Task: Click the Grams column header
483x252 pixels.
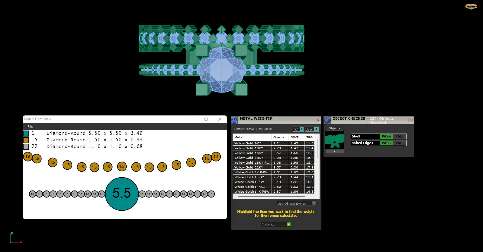Action: pyautogui.click(x=279, y=137)
